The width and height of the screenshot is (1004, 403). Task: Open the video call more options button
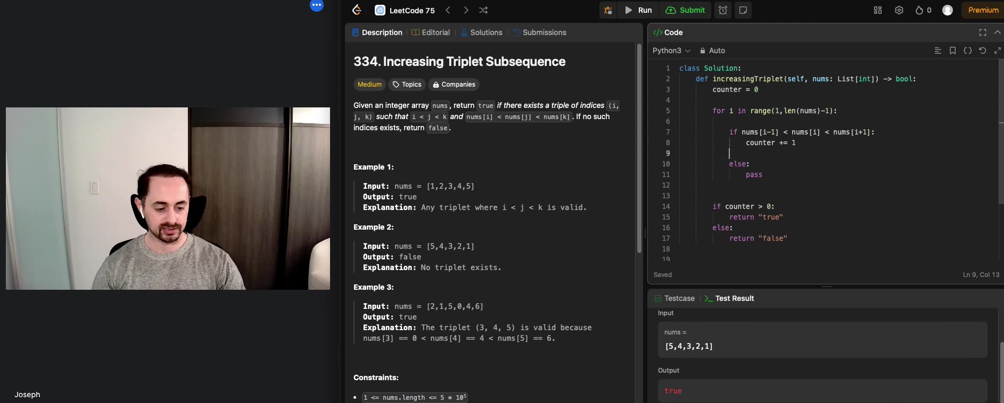click(317, 5)
